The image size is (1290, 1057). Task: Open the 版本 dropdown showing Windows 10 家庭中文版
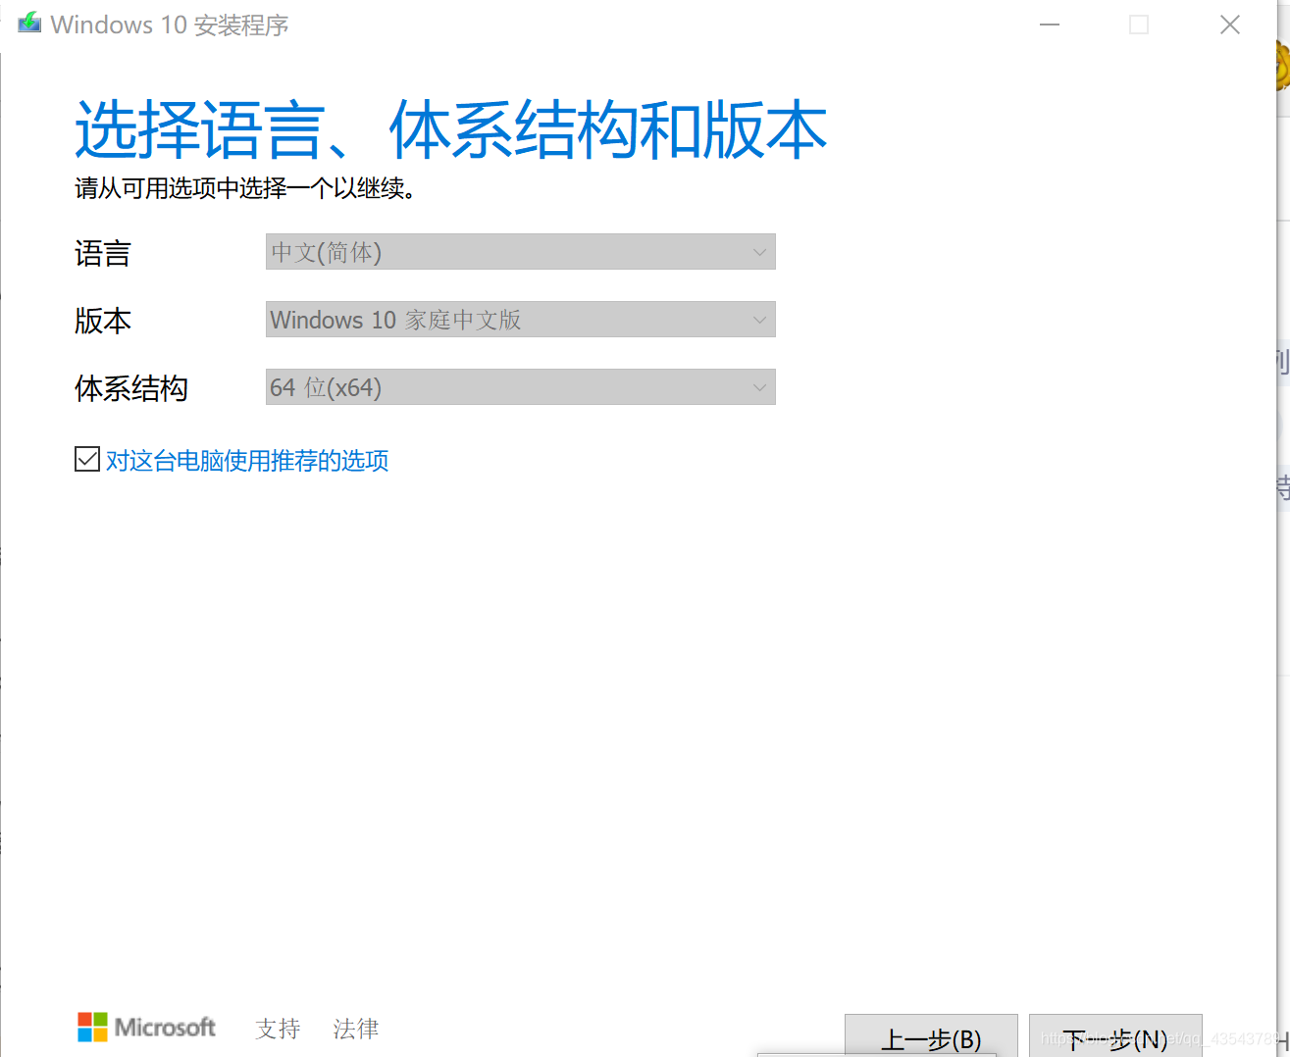coord(520,320)
